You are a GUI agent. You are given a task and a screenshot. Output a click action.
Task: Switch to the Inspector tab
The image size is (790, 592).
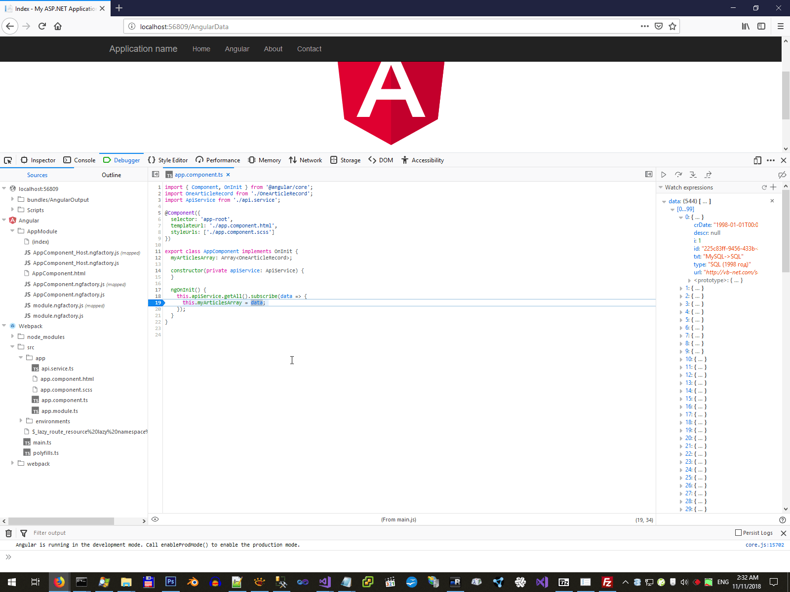[x=38, y=160]
